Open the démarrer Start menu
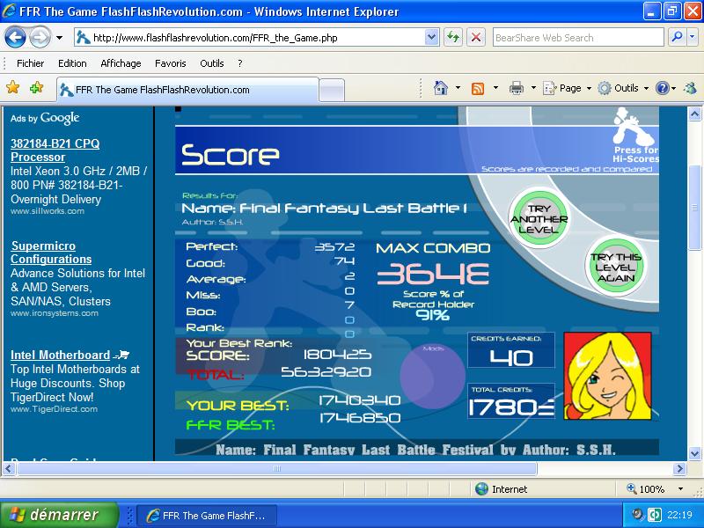This screenshot has height=528, width=704. pos(59,515)
